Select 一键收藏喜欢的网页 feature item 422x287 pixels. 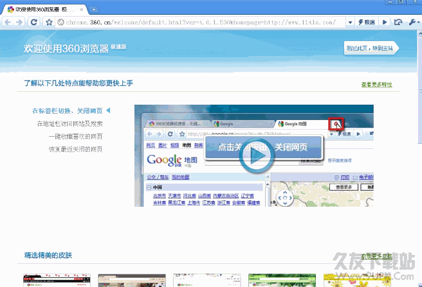tap(76, 137)
